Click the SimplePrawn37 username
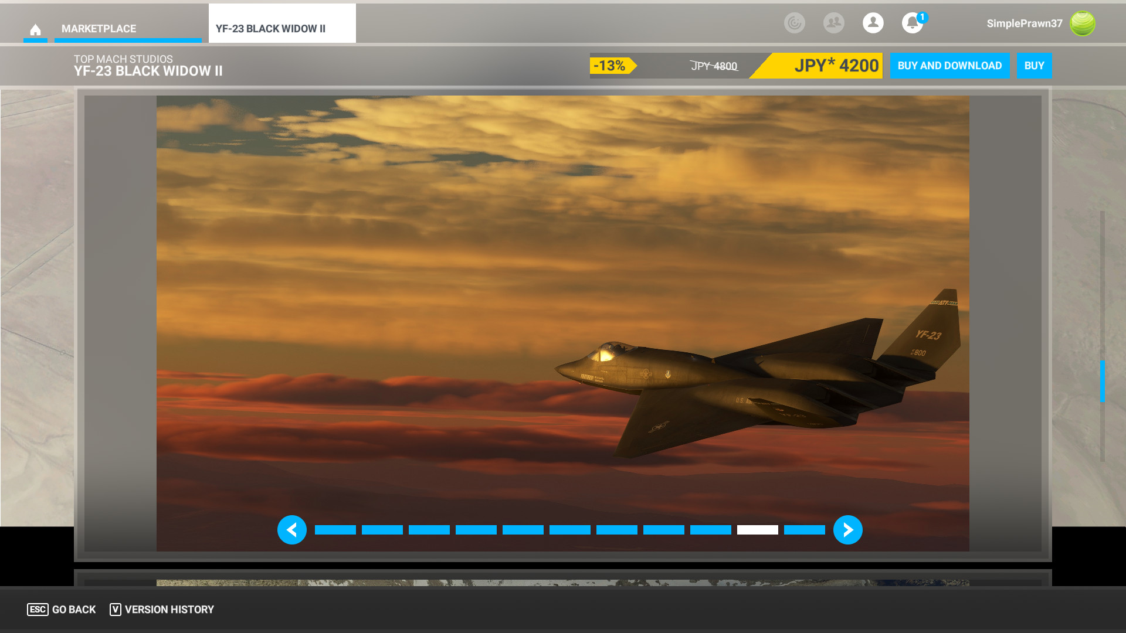This screenshot has height=633, width=1126. pyautogui.click(x=1024, y=23)
